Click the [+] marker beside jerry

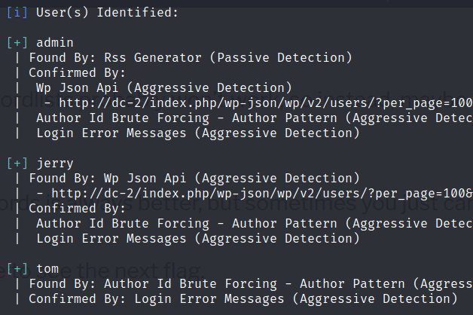[x=17, y=164]
